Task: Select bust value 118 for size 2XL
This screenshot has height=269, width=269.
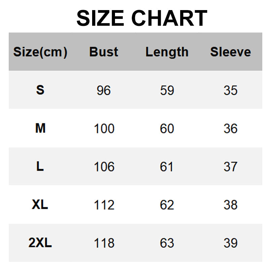Action: click(x=104, y=243)
